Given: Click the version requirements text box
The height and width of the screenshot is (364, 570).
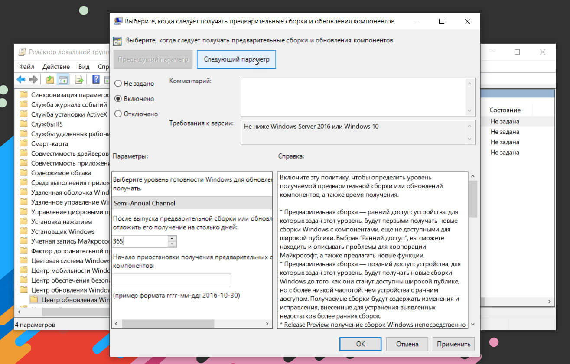Looking at the screenshot, I should click(354, 132).
